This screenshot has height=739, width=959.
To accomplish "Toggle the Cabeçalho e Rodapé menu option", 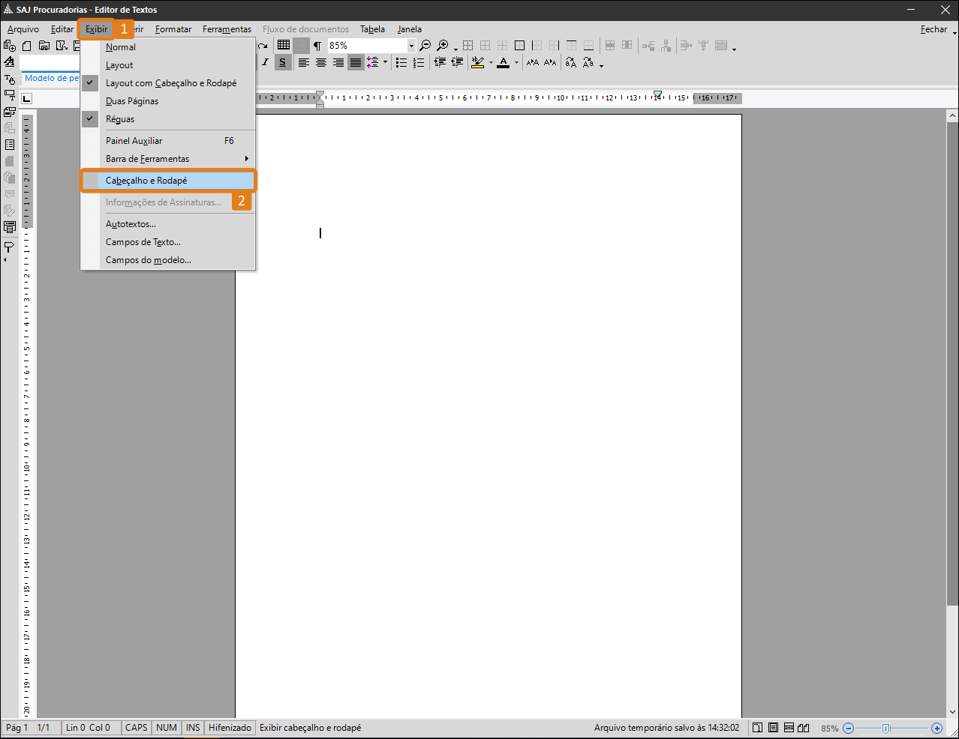I will [x=146, y=181].
